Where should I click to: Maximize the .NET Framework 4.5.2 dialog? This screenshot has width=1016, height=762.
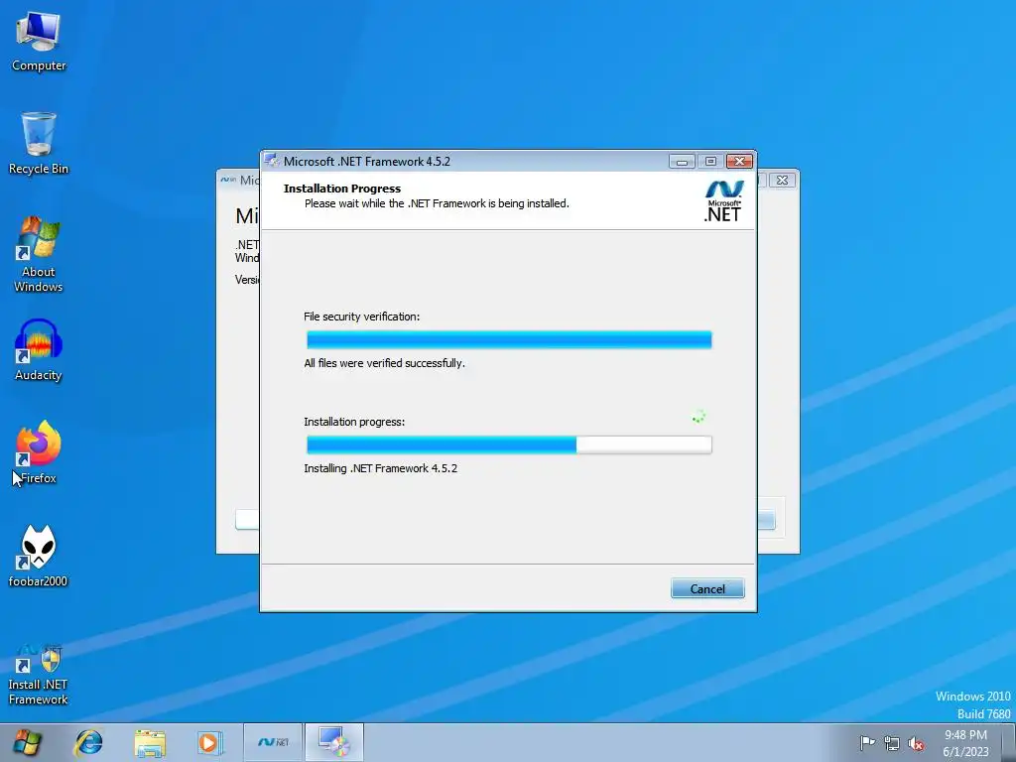tap(710, 162)
